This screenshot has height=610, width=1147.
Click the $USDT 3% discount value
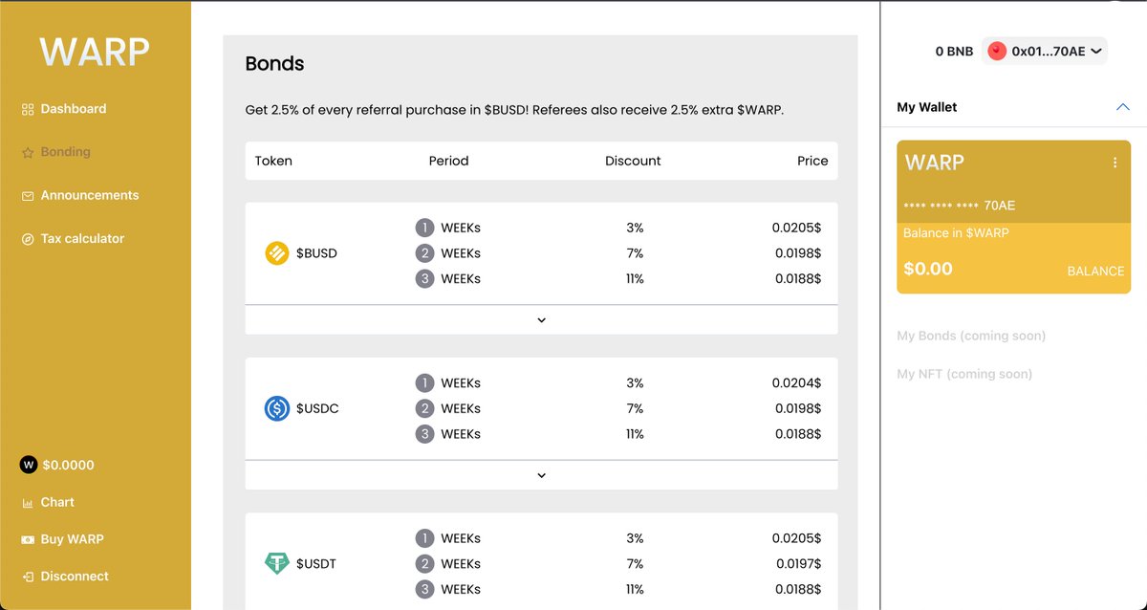tap(635, 538)
